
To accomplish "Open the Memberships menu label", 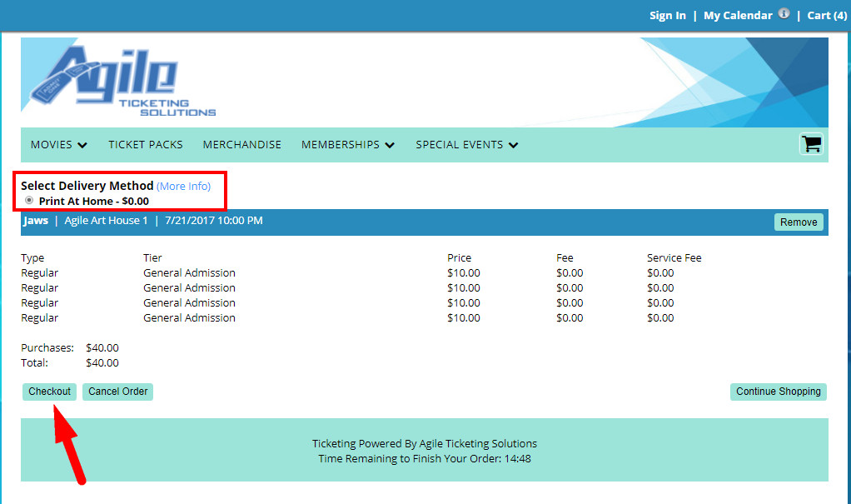I will coord(341,144).
